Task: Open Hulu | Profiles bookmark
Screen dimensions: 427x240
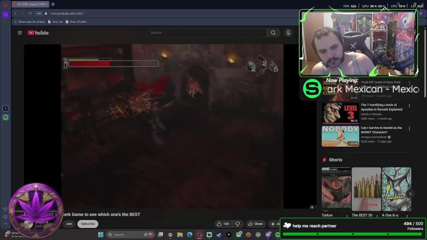Action: pos(76,22)
